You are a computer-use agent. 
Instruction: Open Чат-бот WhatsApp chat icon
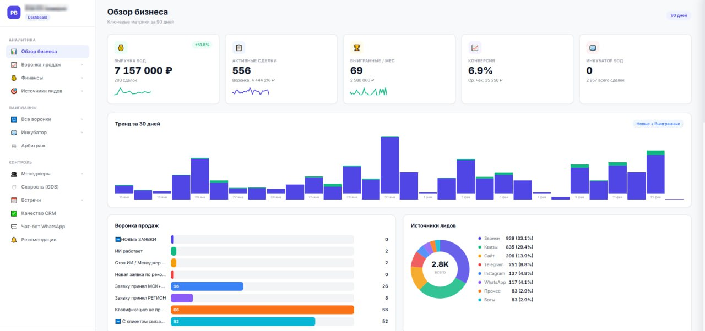point(14,227)
